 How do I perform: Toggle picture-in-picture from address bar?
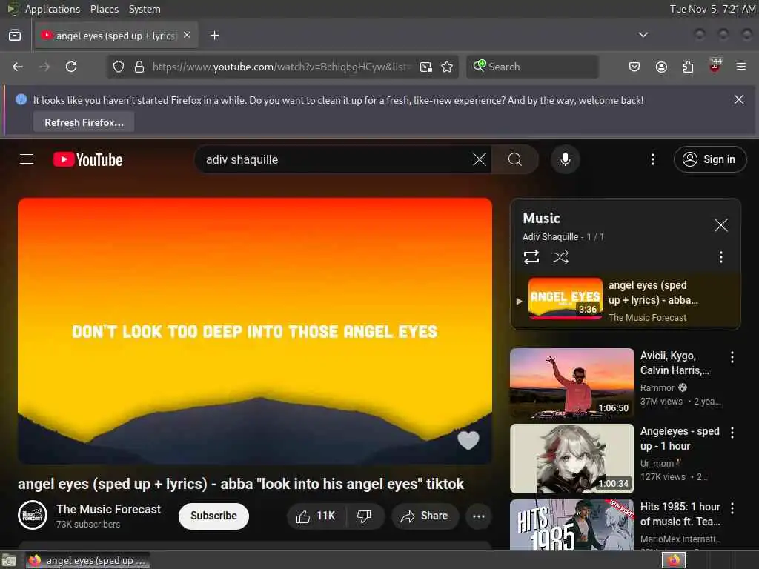(x=426, y=67)
